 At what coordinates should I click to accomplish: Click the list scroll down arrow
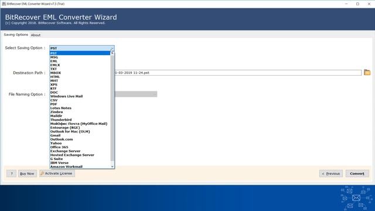pos(112,166)
